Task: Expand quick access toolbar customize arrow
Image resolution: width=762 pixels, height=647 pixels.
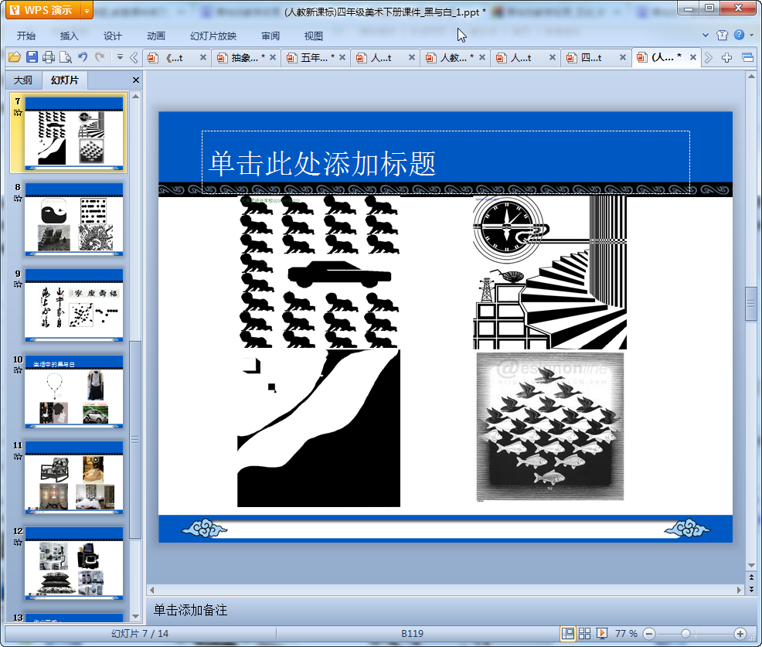Action: pos(120,57)
